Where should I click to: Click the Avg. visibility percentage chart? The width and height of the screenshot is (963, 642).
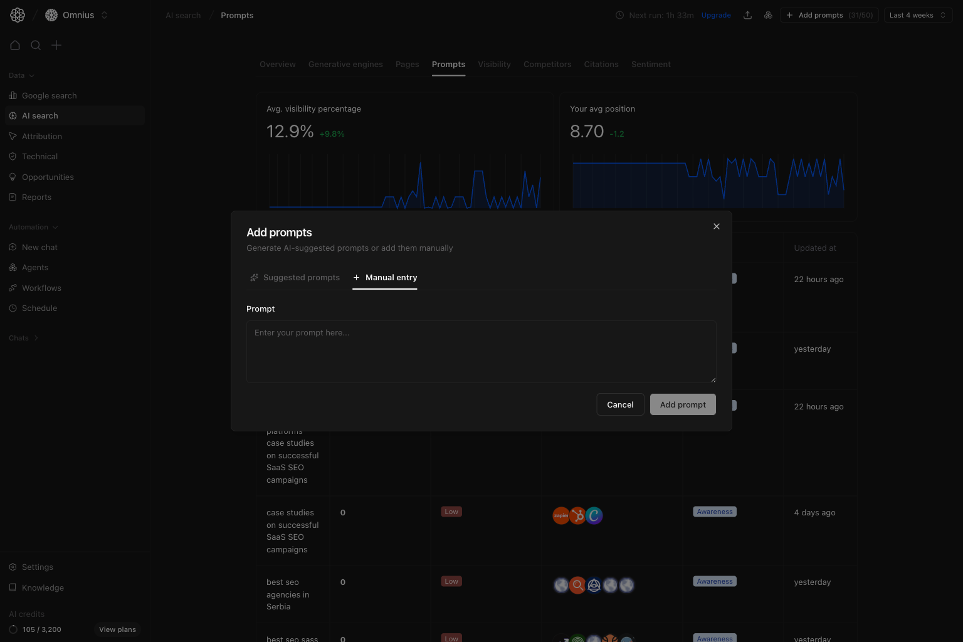click(x=405, y=182)
